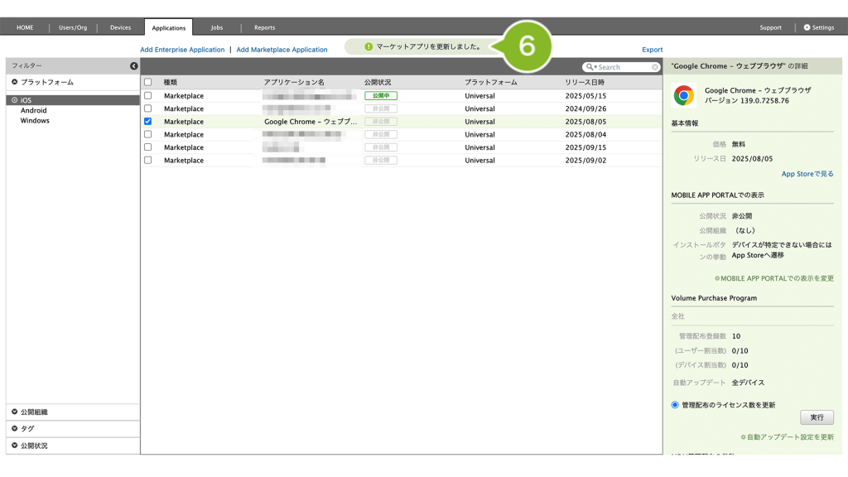Screen dimensions: 848x477
Task: Click the search magnifier icon
Action: [590, 67]
